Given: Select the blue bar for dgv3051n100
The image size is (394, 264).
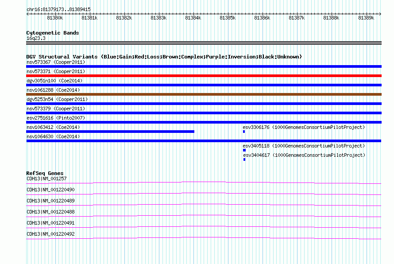Looking at the screenshot, I should tap(204, 85).
